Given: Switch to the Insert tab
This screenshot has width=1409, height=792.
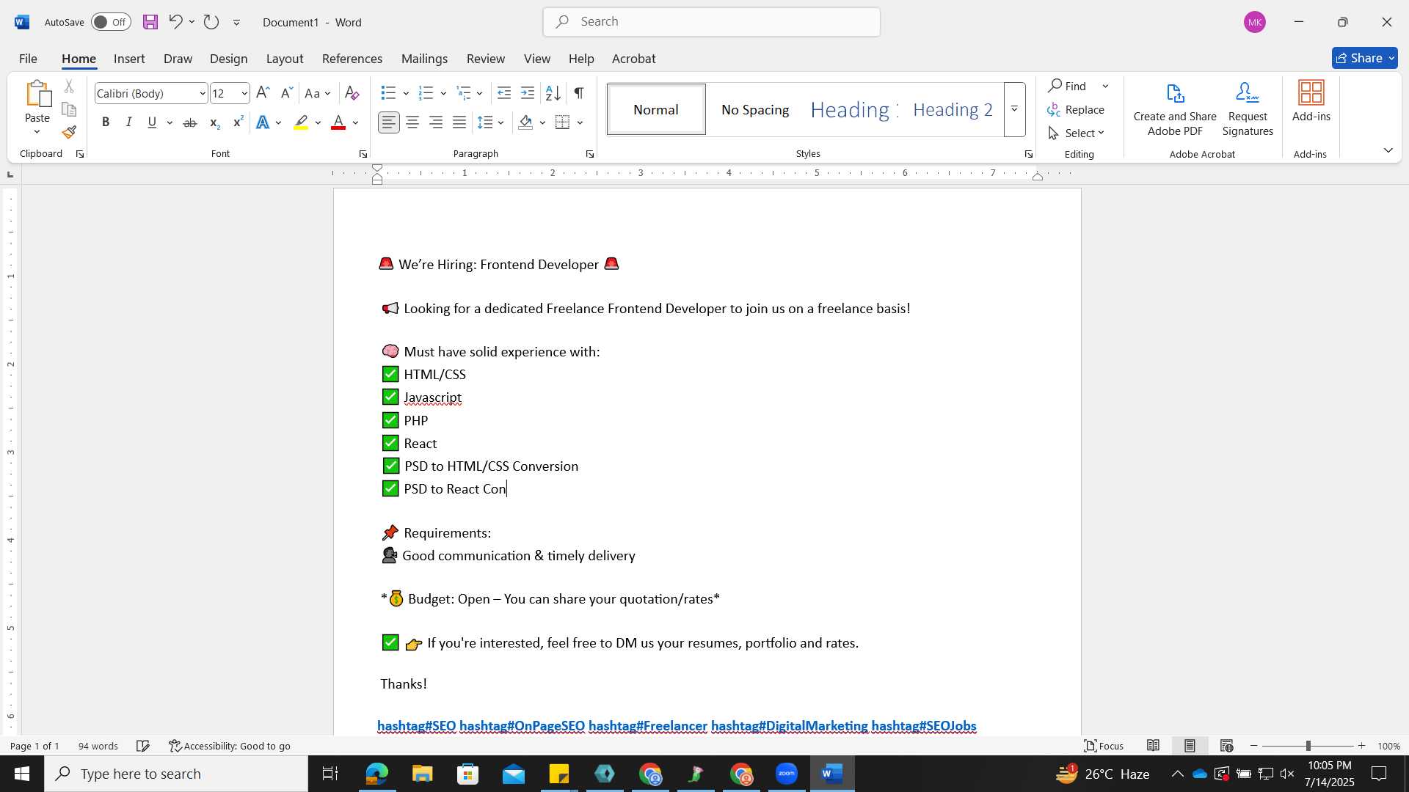Looking at the screenshot, I should 129,59.
